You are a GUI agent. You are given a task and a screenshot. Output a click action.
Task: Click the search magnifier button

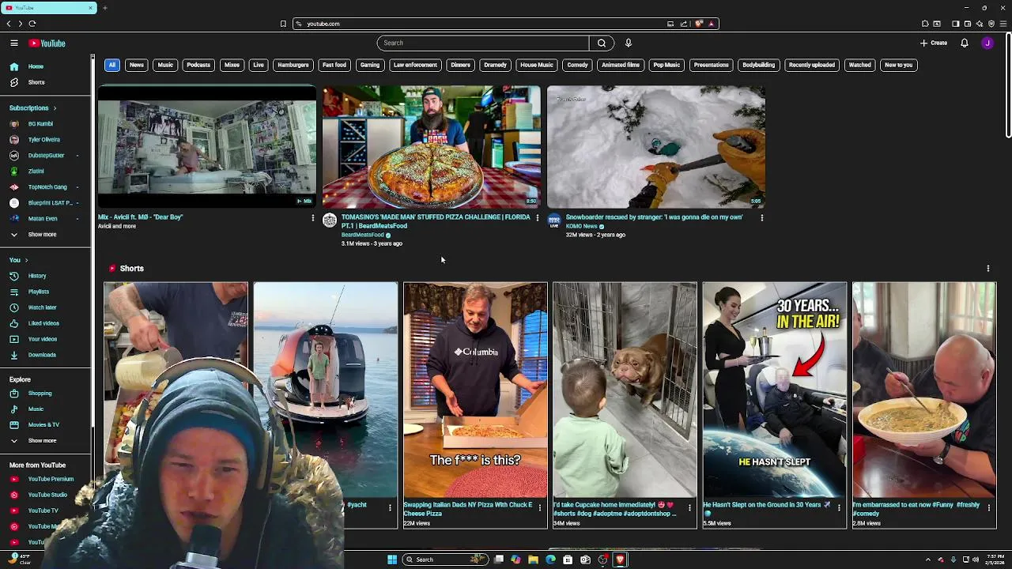pyautogui.click(x=602, y=43)
